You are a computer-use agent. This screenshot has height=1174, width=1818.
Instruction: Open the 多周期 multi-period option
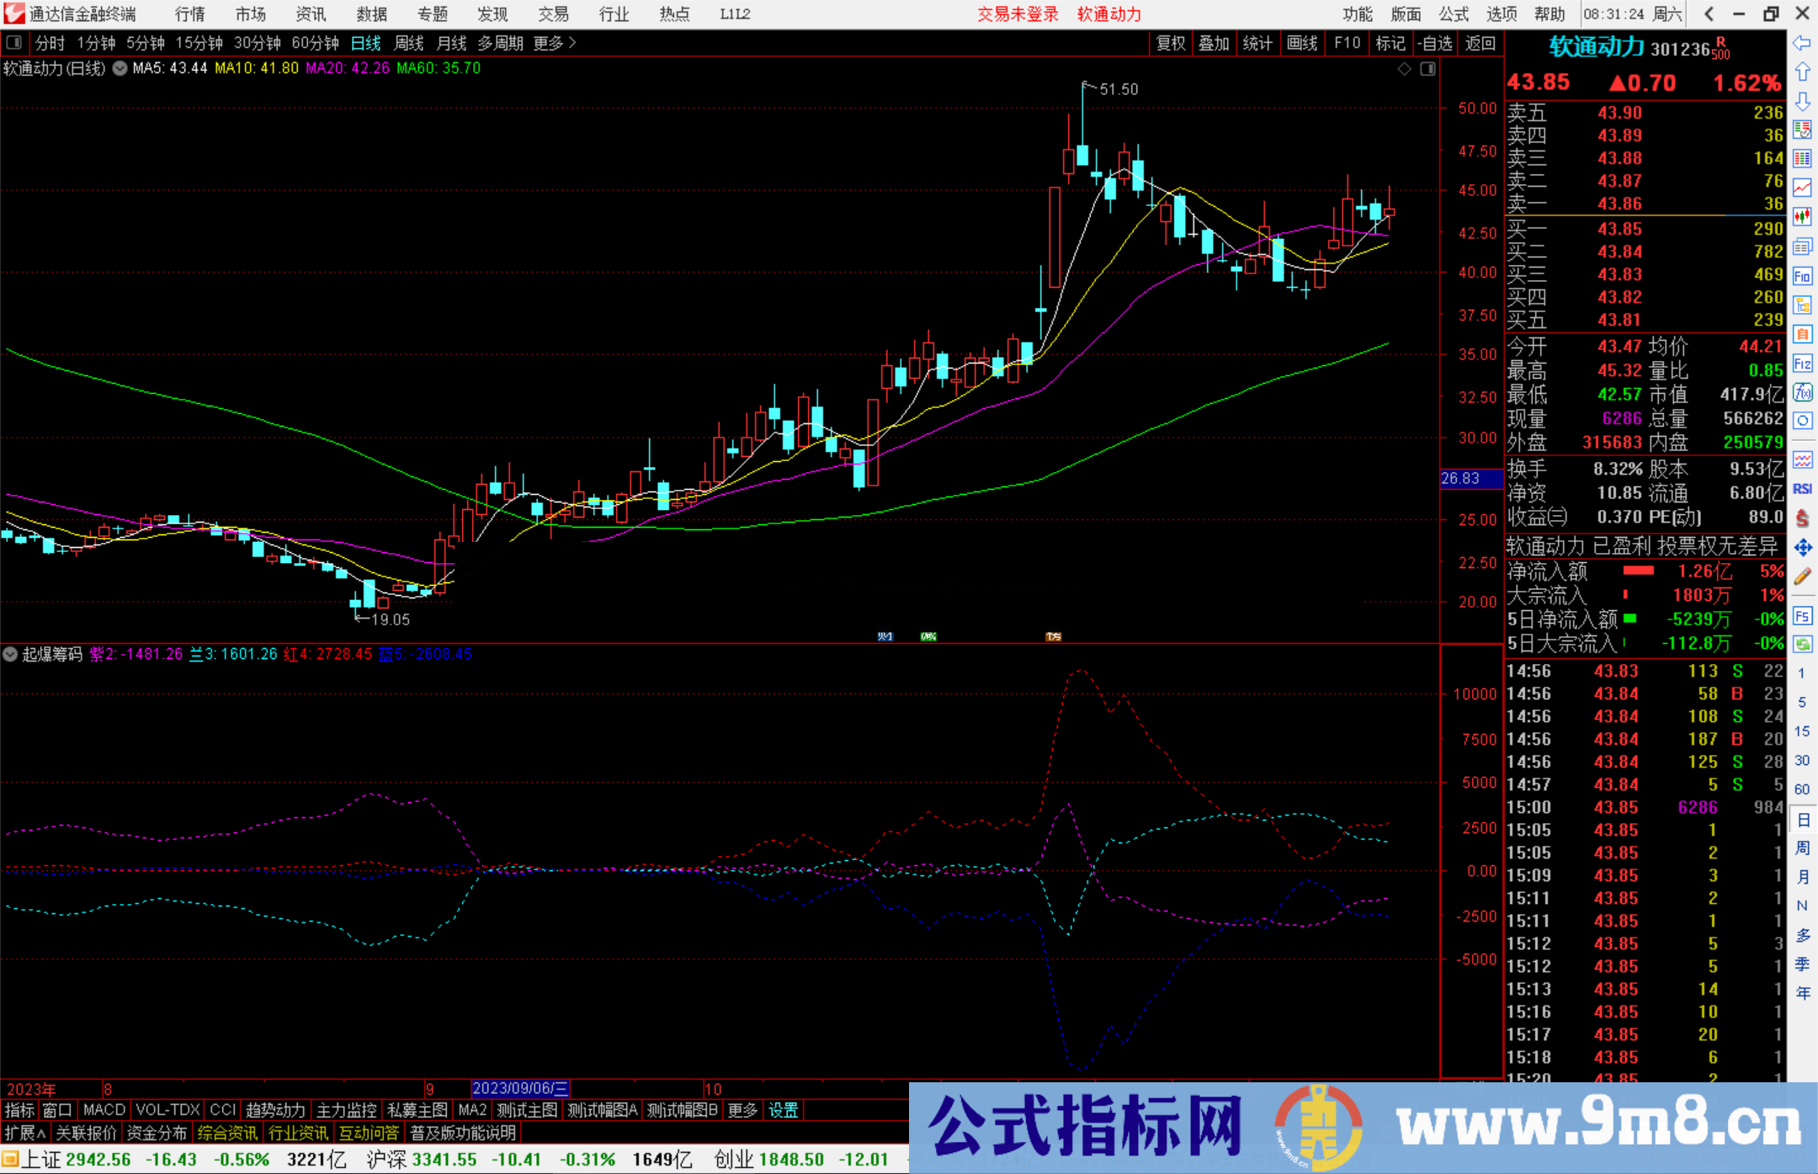point(500,43)
